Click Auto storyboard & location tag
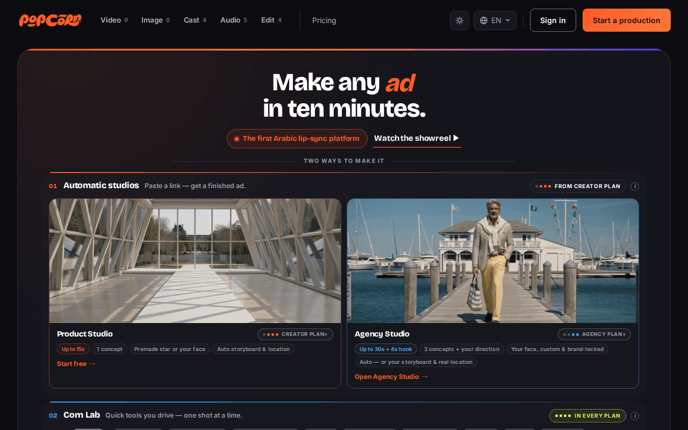 253,349
